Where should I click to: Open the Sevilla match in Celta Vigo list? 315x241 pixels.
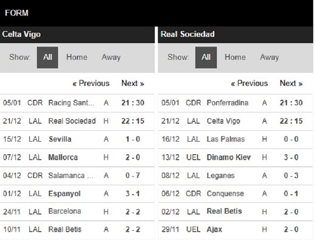(77, 139)
